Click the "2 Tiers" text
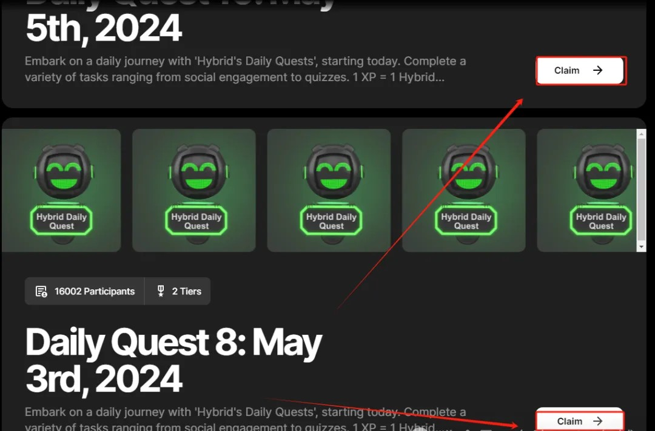This screenshot has height=431, width=655. click(x=187, y=291)
